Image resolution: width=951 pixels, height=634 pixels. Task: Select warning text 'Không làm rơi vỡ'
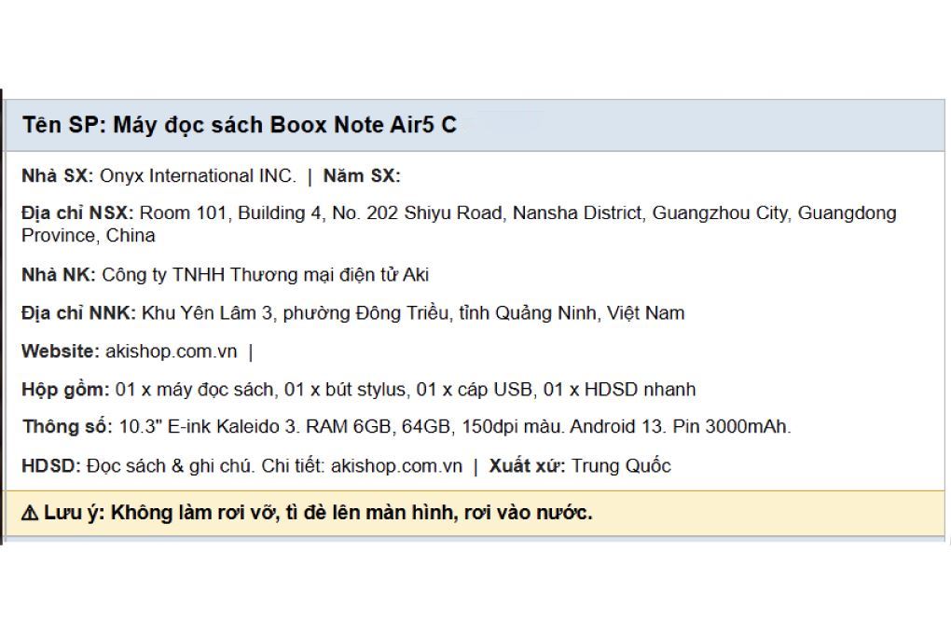coord(194,514)
